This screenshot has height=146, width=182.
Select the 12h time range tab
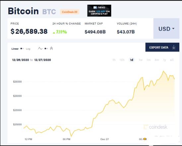click(122, 60)
